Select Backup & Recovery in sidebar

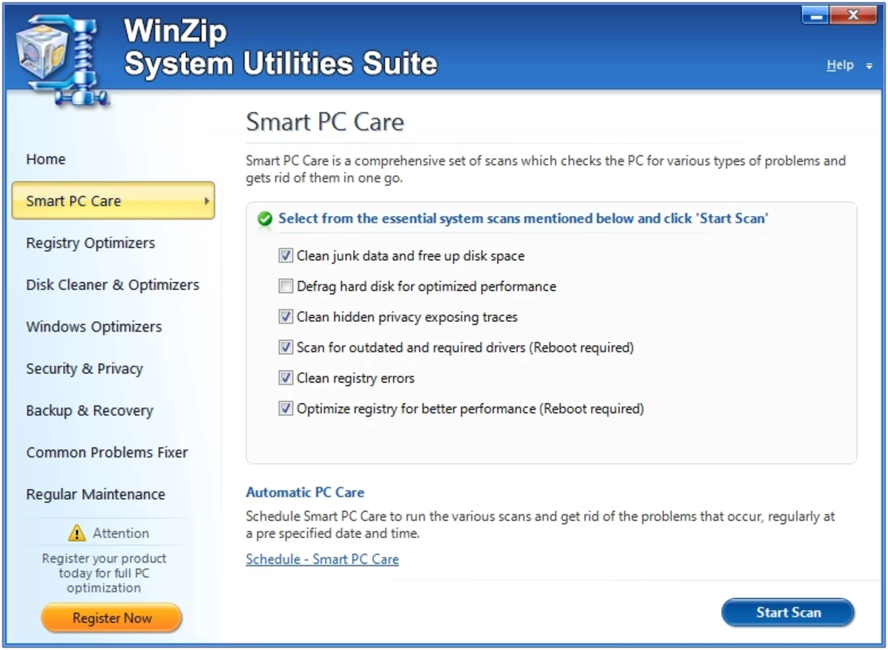pyautogui.click(x=89, y=410)
